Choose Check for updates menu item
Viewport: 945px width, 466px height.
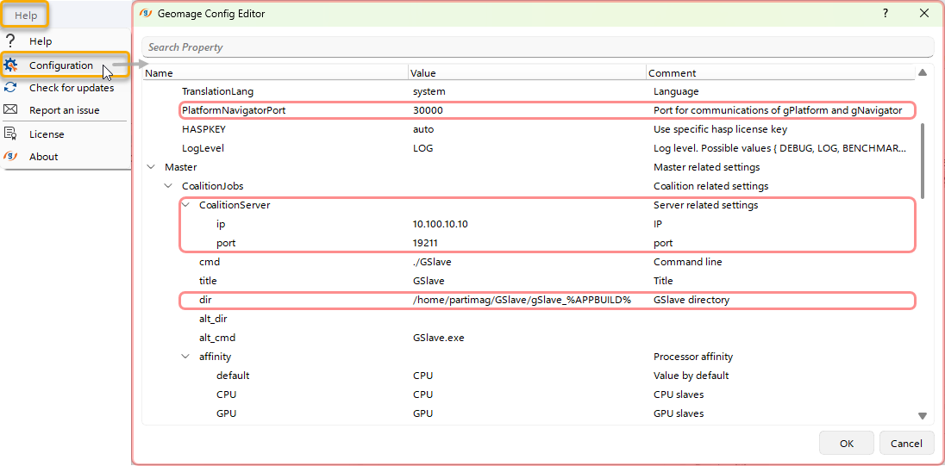click(x=71, y=88)
